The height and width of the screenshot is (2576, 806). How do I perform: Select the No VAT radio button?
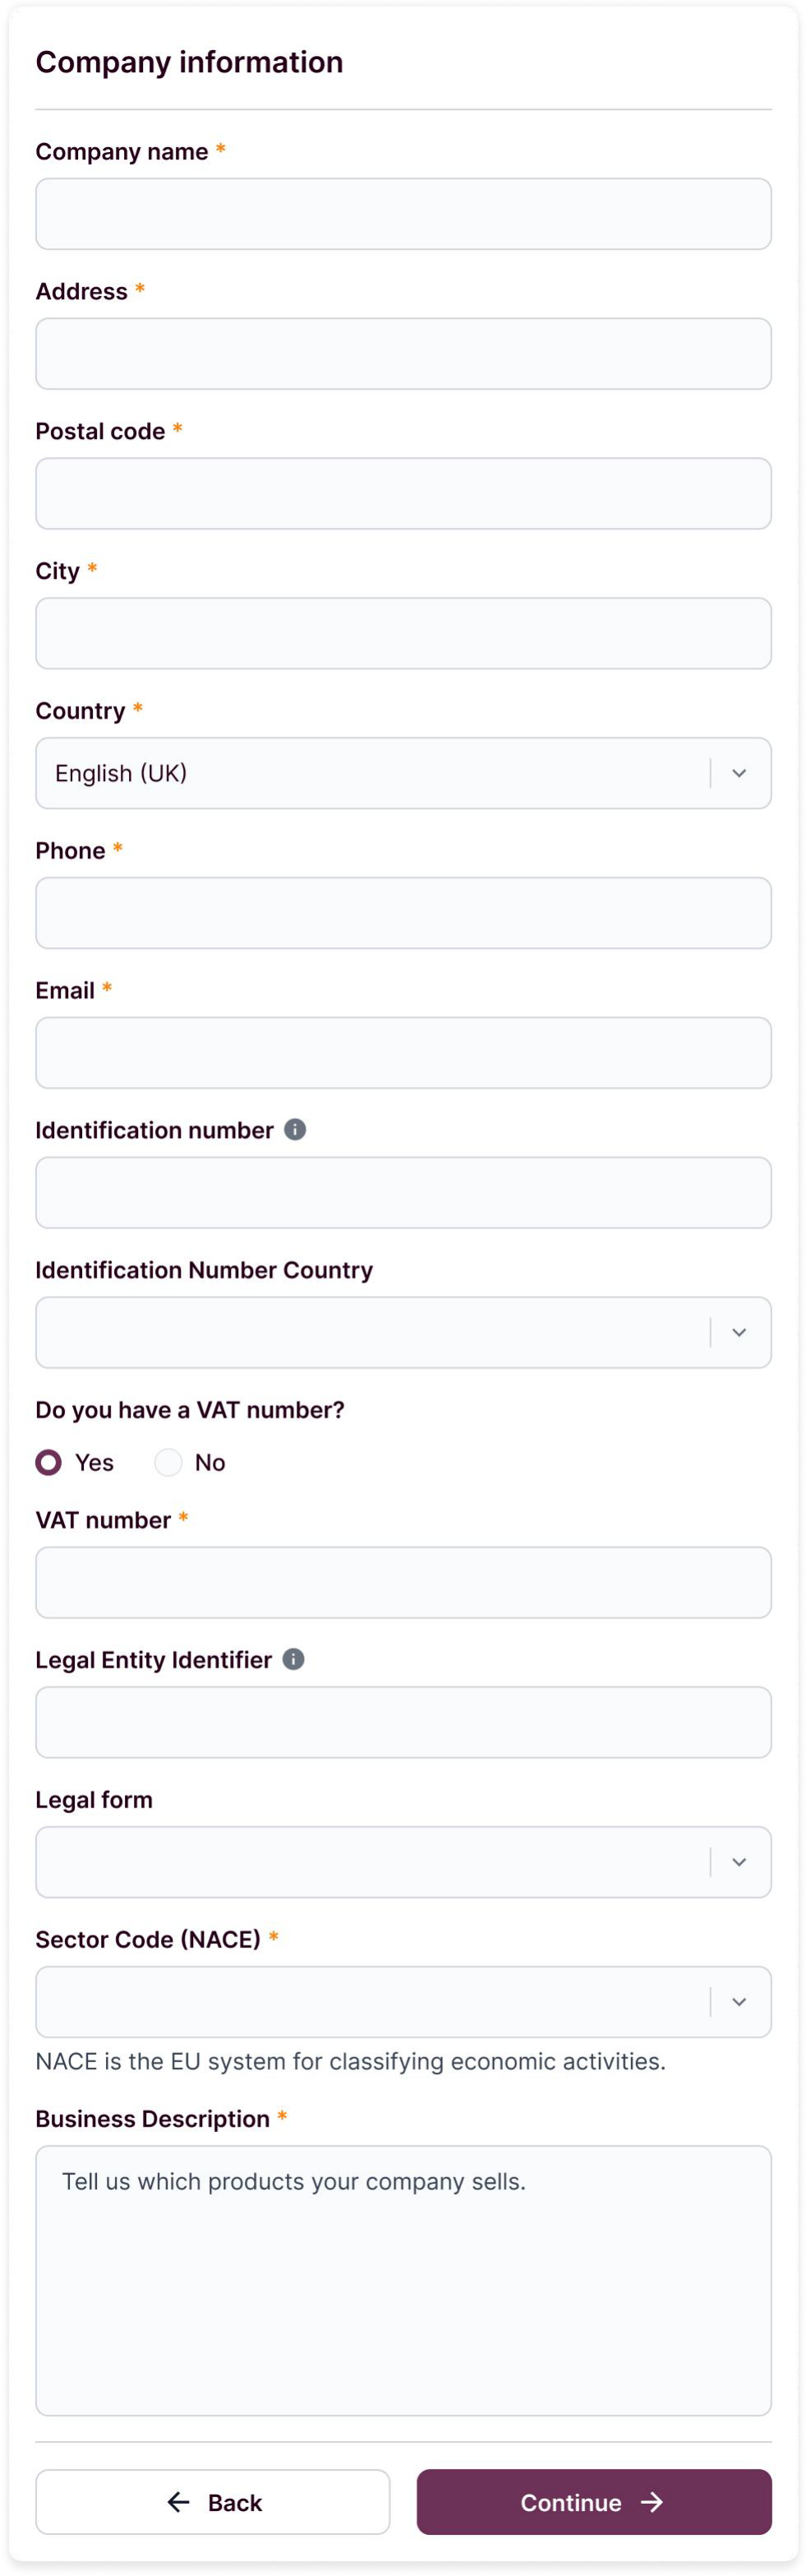pos(168,1462)
